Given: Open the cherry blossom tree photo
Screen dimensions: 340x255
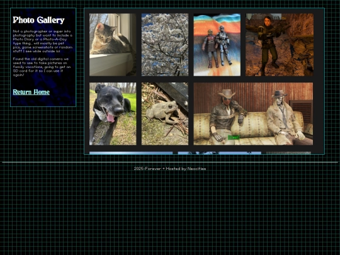Looking at the screenshot, I should click(x=165, y=45).
